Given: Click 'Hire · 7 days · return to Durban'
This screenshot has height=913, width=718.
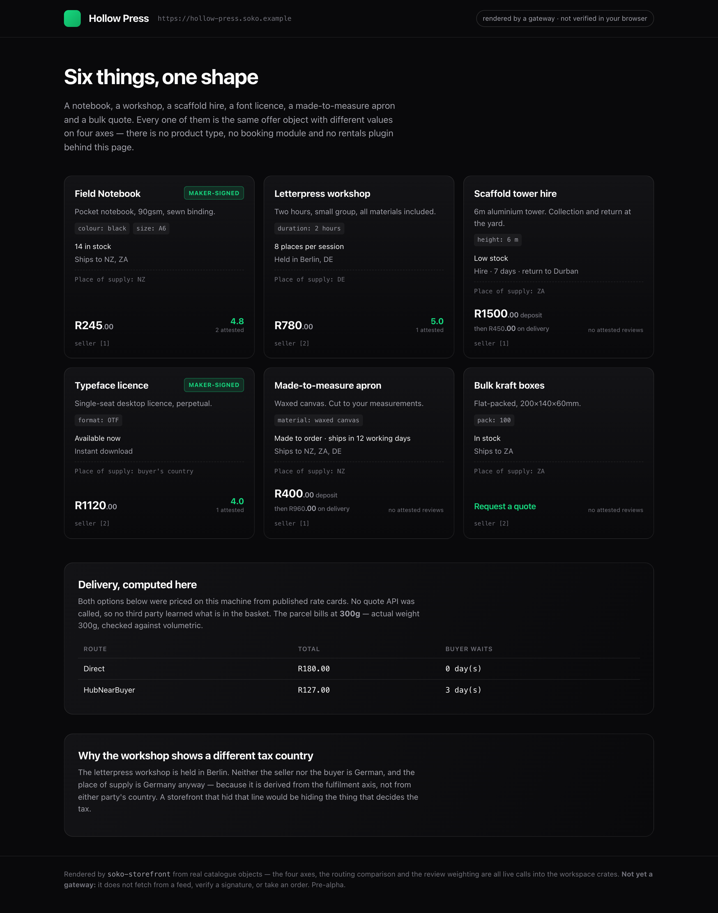Looking at the screenshot, I should coord(526,271).
